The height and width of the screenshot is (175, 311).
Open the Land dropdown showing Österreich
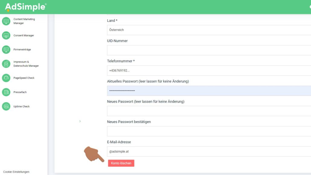pyautogui.click(x=208, y=30)
